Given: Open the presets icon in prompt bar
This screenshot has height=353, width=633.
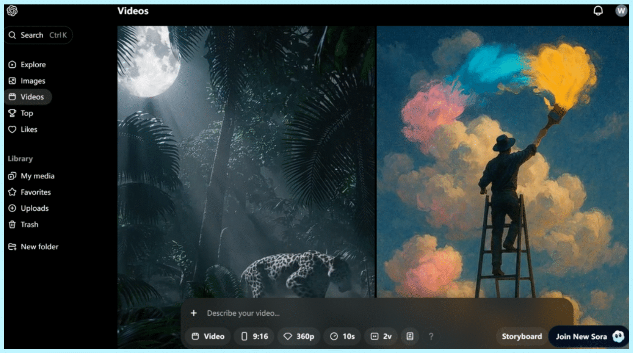Looking at the screenshot, I should pyautogui.click(x=410, y=336).
